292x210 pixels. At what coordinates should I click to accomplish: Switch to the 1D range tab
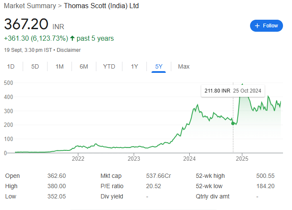(x=11, y=66)
